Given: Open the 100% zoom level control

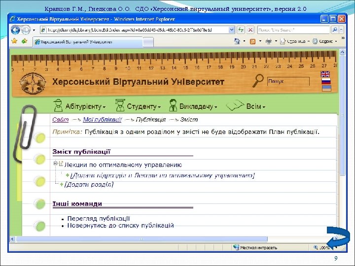Looking at the screenshot, I should tap(325, 248).
